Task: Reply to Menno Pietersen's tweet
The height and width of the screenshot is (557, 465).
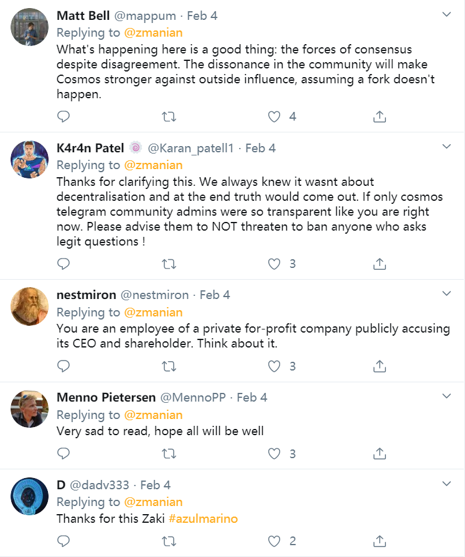Action: 63,453
